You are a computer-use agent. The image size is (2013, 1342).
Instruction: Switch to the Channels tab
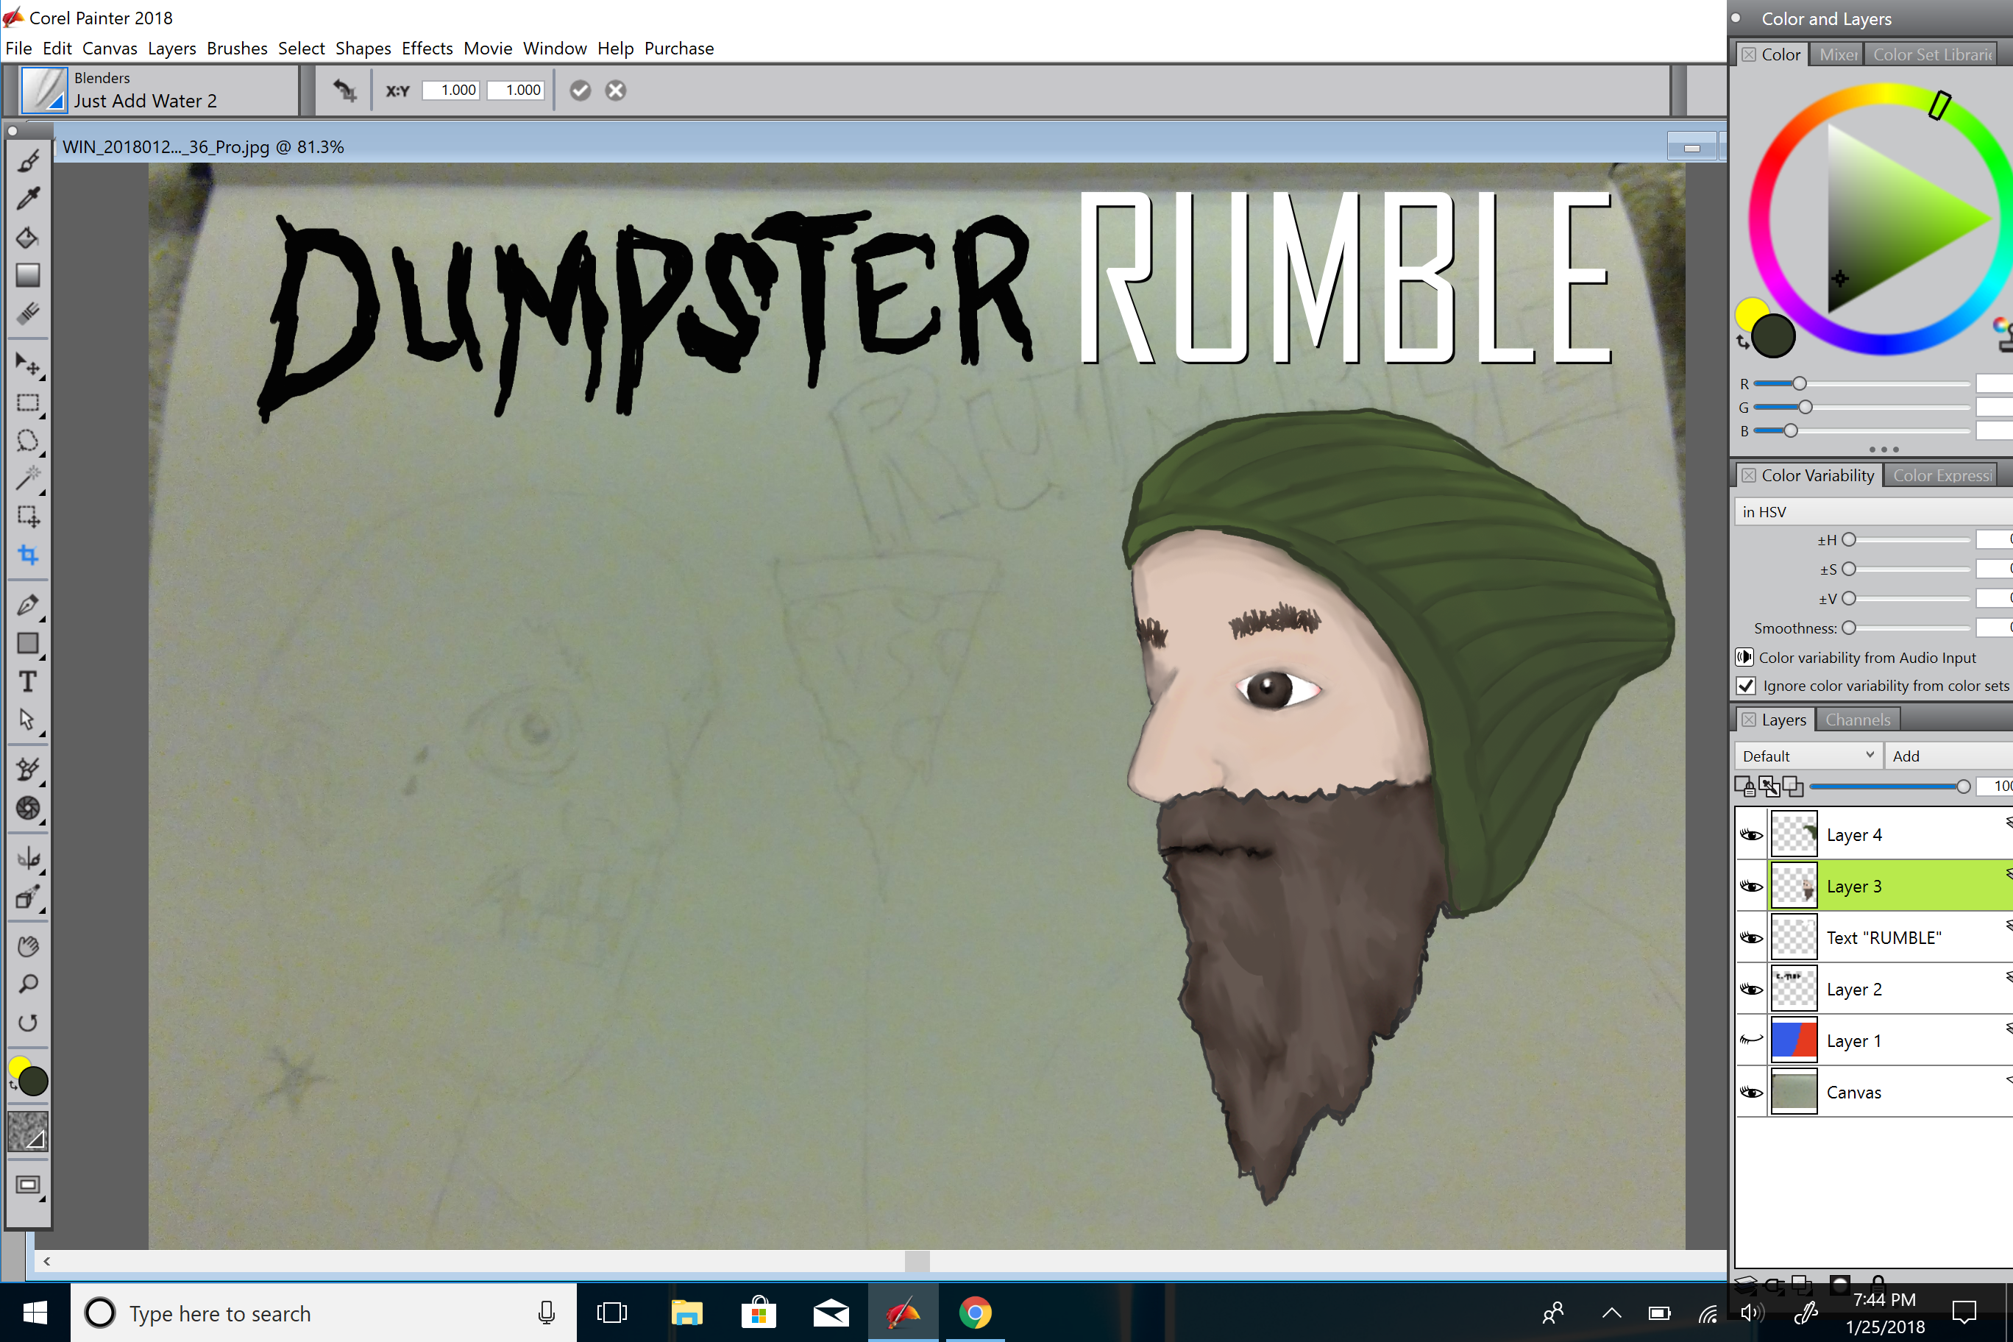(1857, 720)
